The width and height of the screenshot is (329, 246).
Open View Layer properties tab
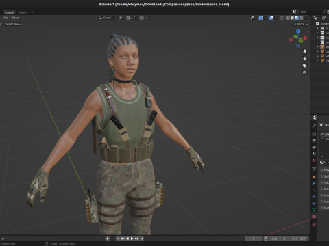tap(314, 147)
